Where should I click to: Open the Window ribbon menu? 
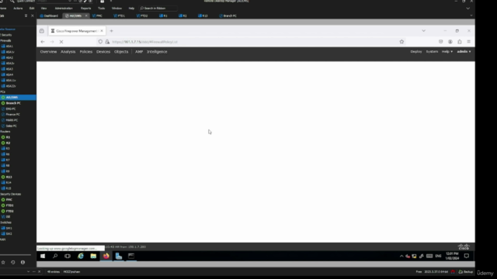pos(116,9)
